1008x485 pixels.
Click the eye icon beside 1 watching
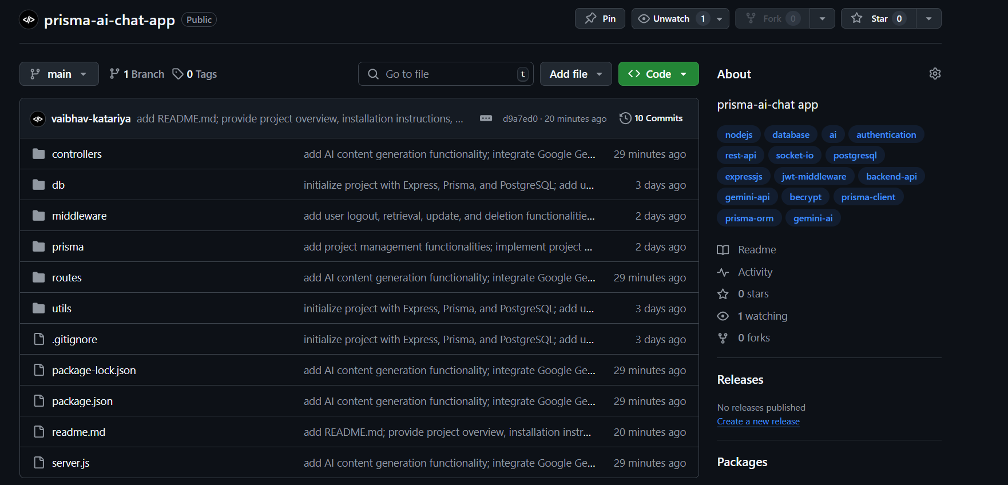point(723,316)
